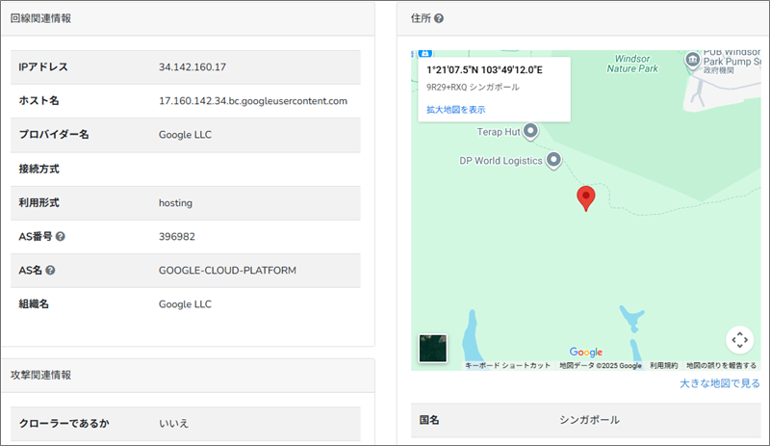Open the map camera controls button
The height and width of the screenshot is (446, 770).
[738, 339]
